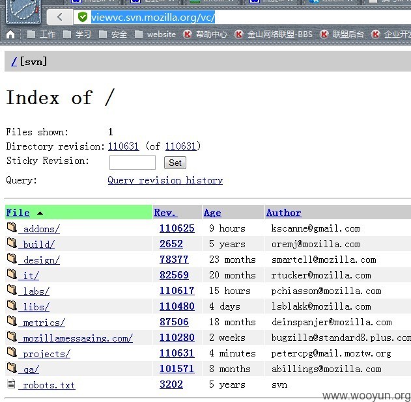Click the Set button

[175, 163]
